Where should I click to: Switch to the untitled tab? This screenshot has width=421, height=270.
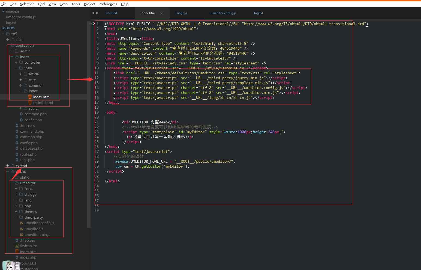(x=111, y=13)
